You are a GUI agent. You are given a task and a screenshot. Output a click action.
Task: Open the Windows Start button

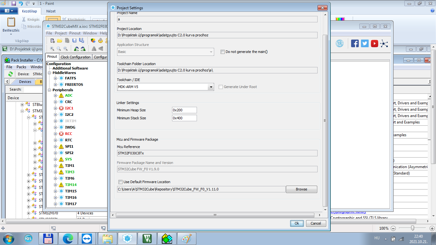pyautogui.click(x=8, y=239)
